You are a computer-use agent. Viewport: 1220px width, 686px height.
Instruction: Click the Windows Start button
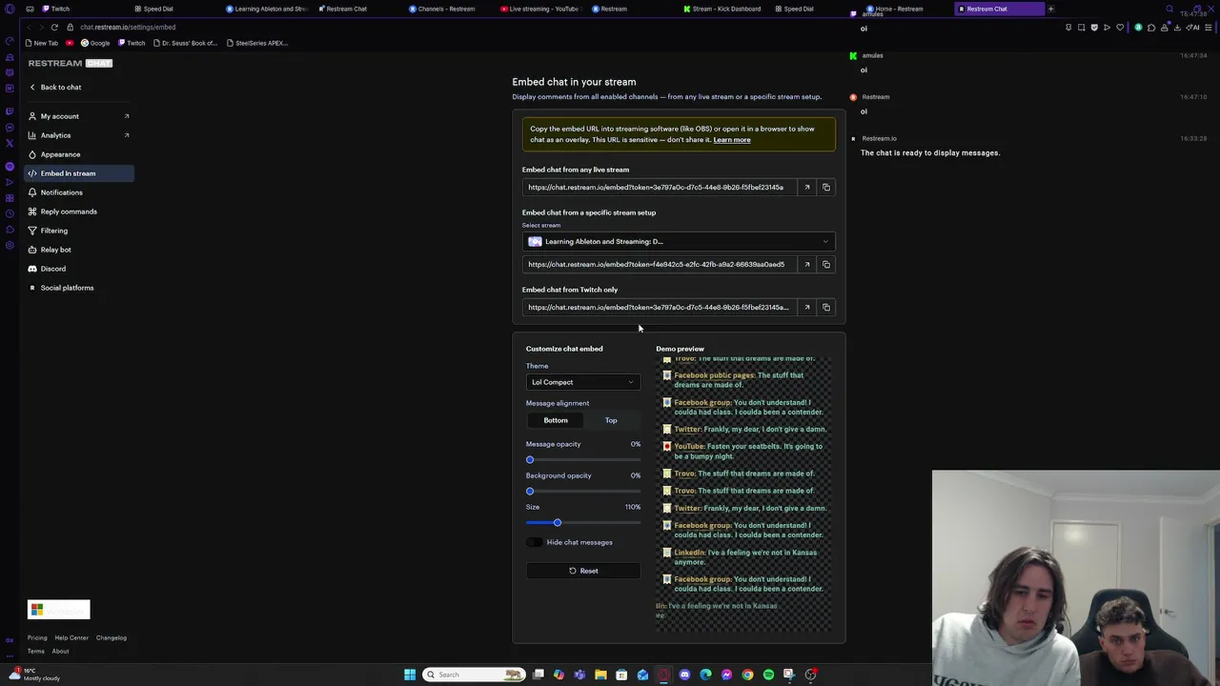pyautogui.click(x=410, y=675)
